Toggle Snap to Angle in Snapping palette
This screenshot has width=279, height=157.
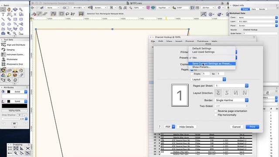pos(22,148)
